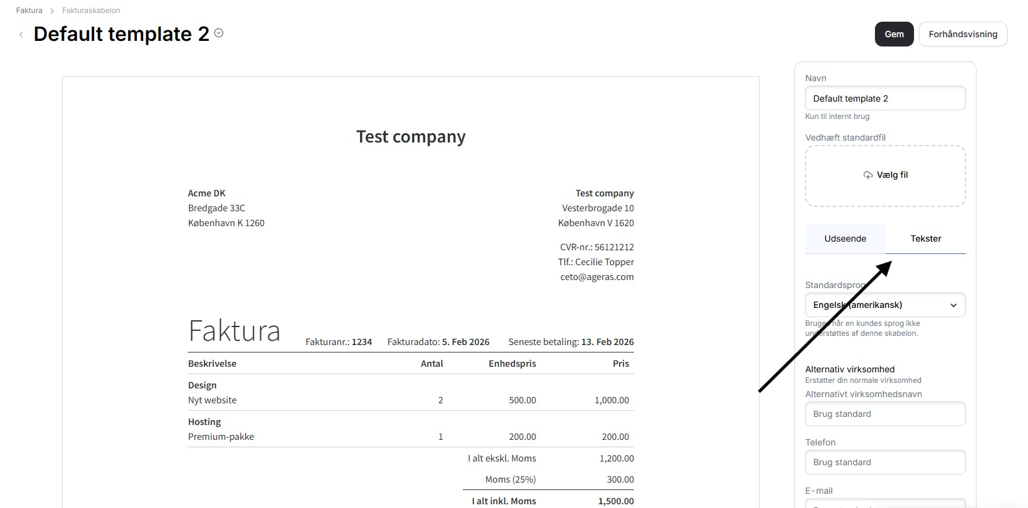
Task: Click the centered Test company invoice header
Action: point(411,137)
